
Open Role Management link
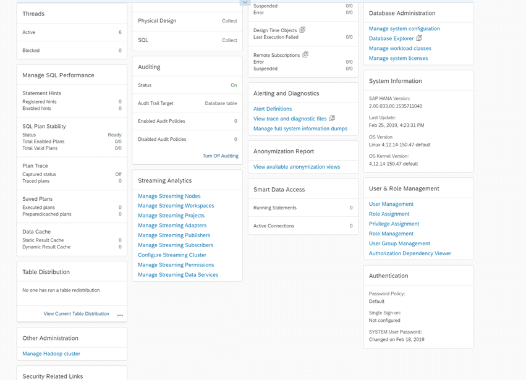(391, 234)
